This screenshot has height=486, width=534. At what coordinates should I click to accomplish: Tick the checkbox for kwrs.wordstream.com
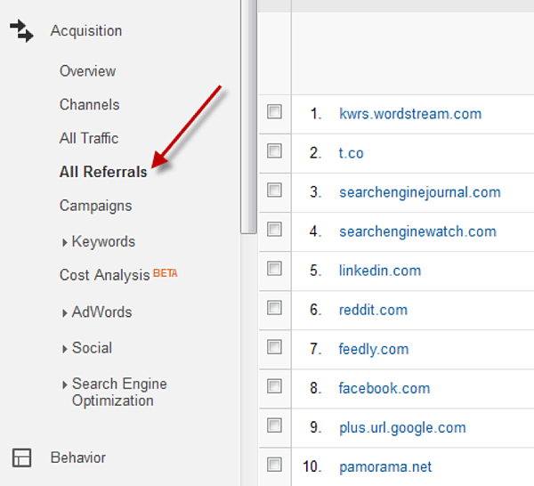(x=274, y=111)
